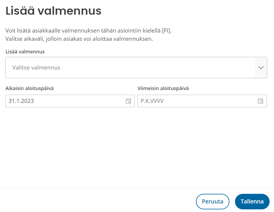Click the 31.1.2023 date value
This screenshot has height=212, width=274.
[21, 101]
